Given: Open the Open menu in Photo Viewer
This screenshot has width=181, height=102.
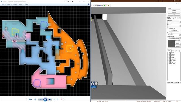Looking at the screenshot, I should click(27, 4).
